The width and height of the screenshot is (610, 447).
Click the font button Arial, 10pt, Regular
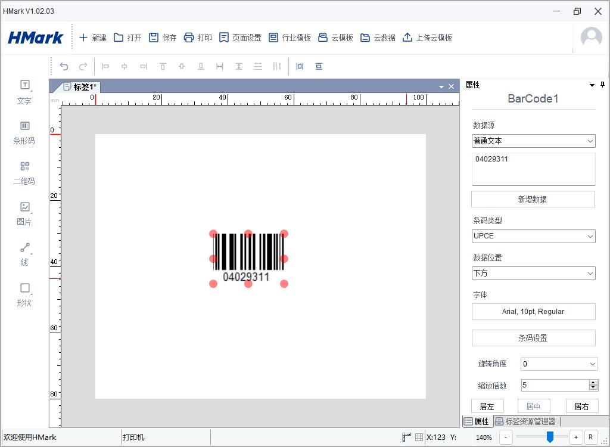click(533, 312)
